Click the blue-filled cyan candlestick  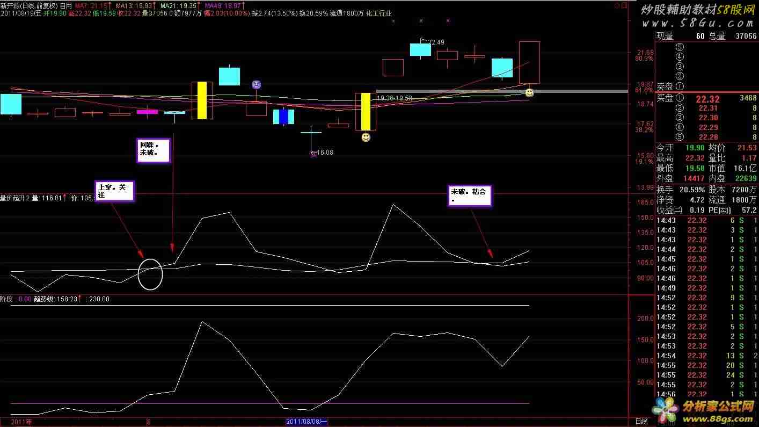(x=283, y=117)
